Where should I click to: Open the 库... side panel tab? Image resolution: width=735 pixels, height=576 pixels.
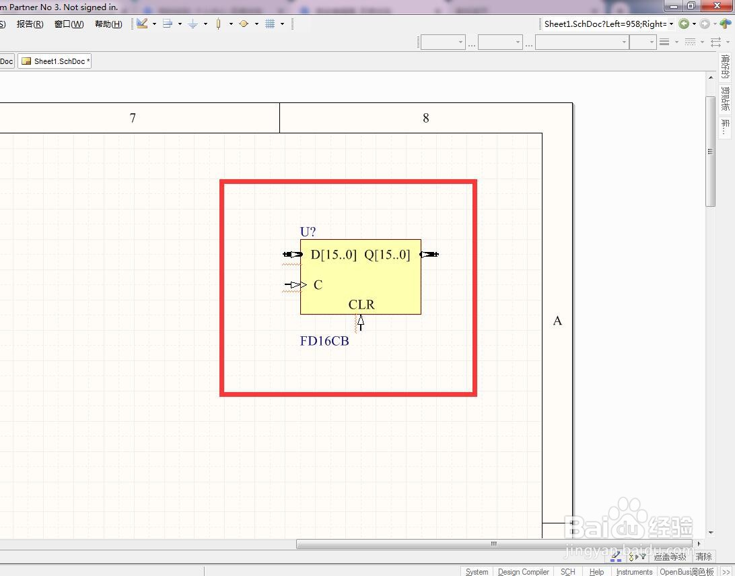pyautogui.click(x=725, y=127)
